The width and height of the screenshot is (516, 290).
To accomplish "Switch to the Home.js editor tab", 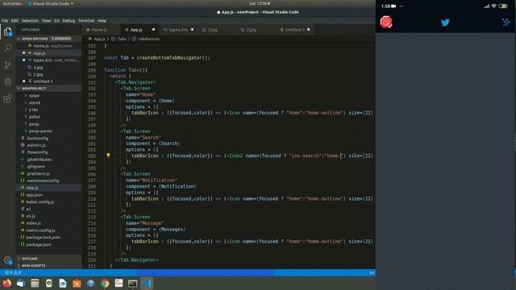I will coord(101,30).
